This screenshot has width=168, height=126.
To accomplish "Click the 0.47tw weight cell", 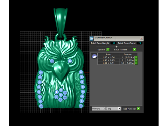I will click(x=130, y=63).
